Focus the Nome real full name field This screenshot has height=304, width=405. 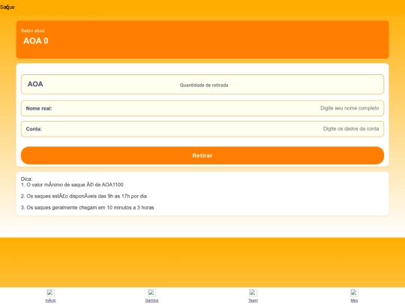202,108
